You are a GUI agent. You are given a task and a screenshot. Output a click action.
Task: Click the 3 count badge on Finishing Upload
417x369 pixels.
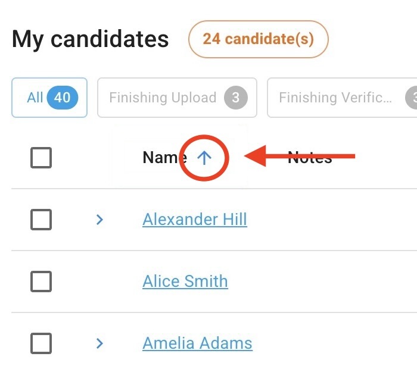tap(235, 98)
